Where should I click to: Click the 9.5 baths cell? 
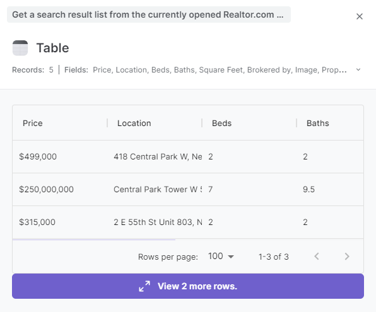[330, 190]
